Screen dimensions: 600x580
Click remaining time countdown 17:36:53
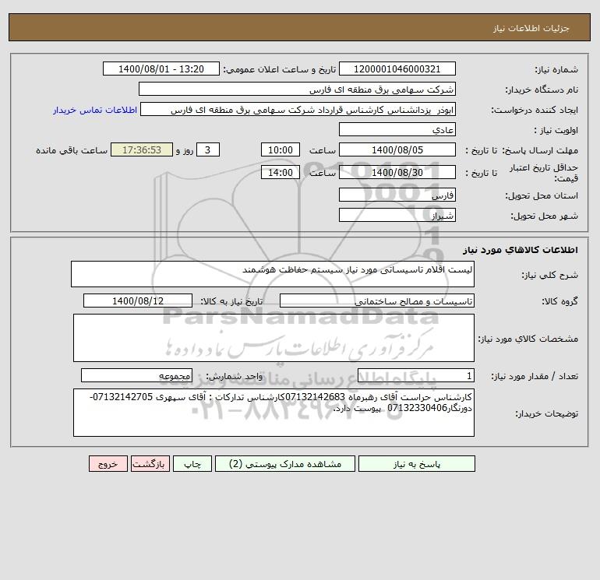[142, 150]
